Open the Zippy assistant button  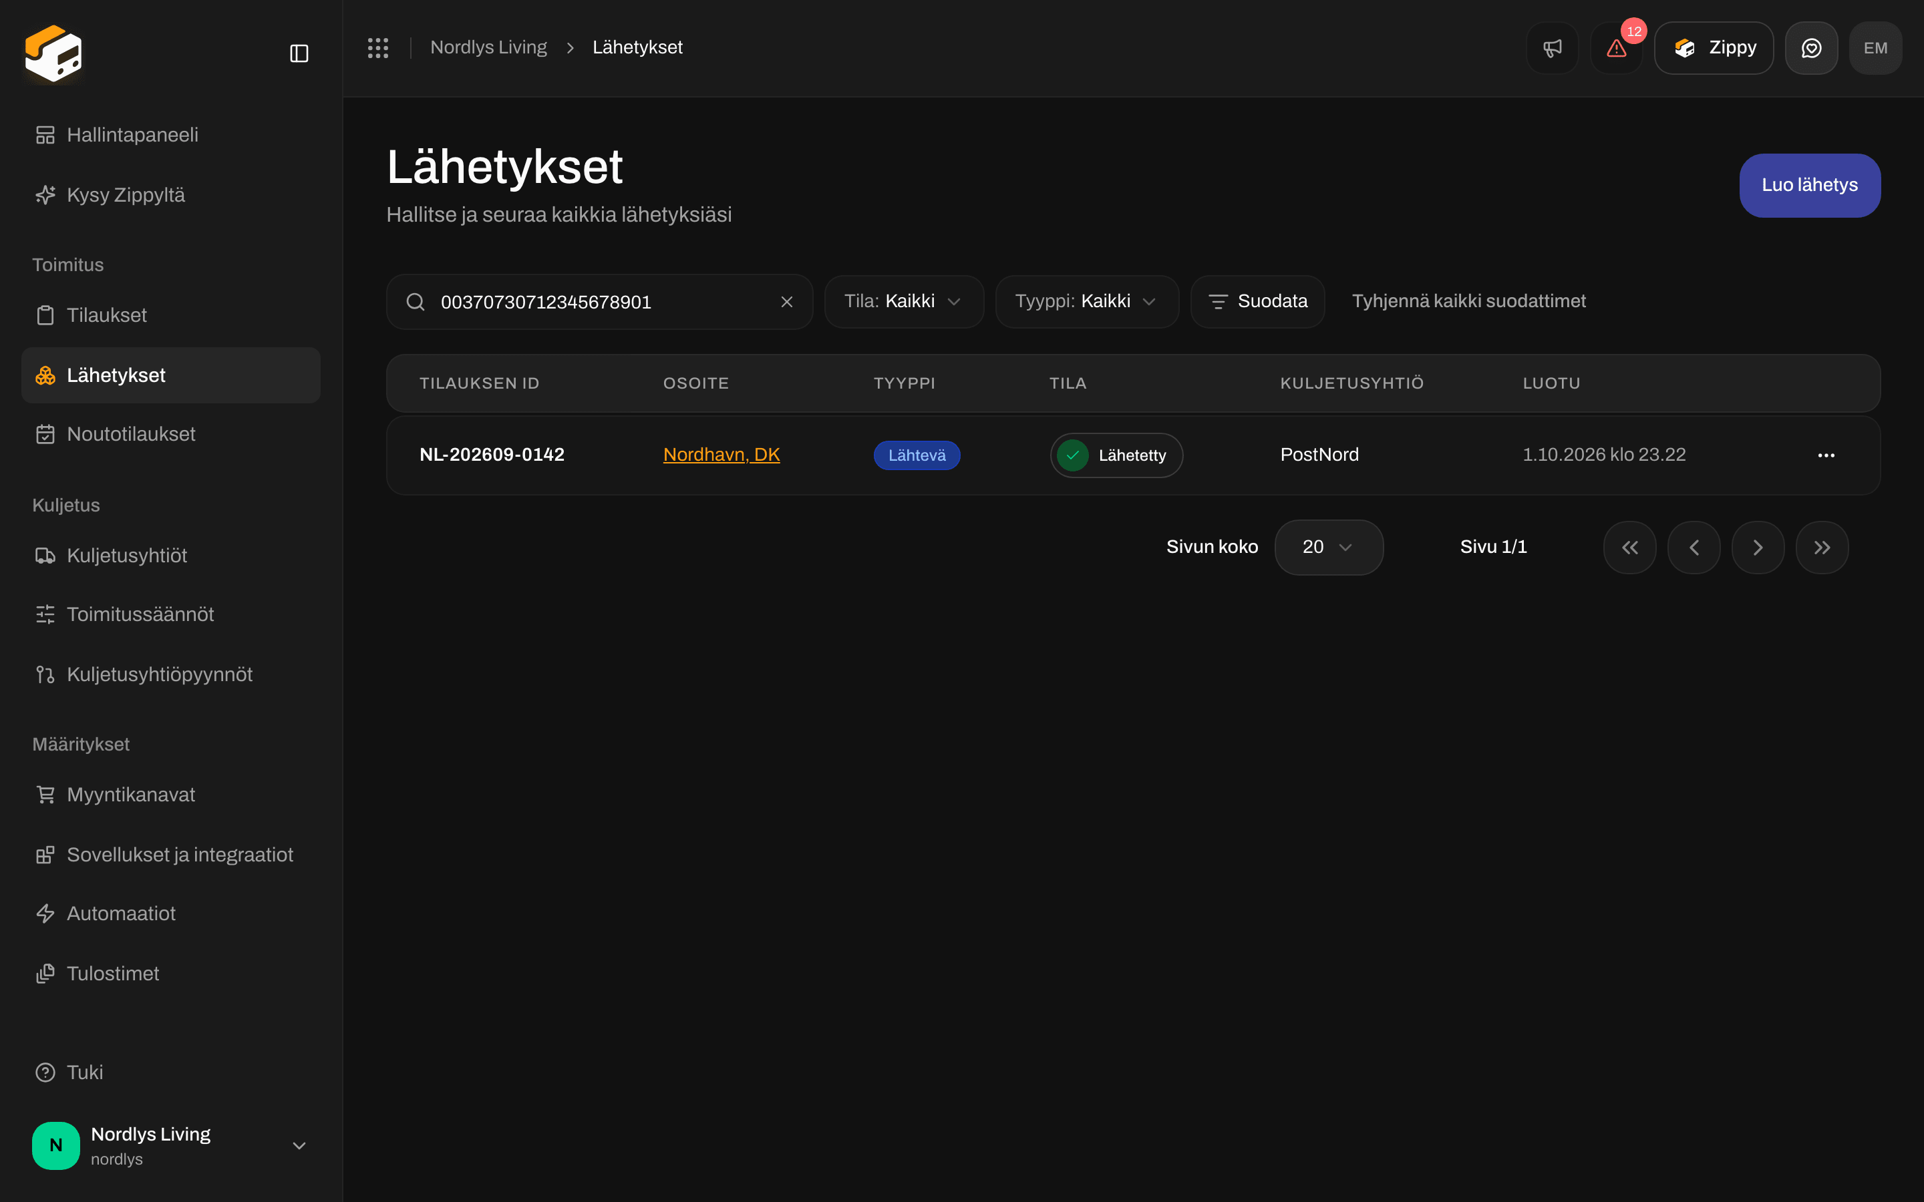coord(1714,47)
